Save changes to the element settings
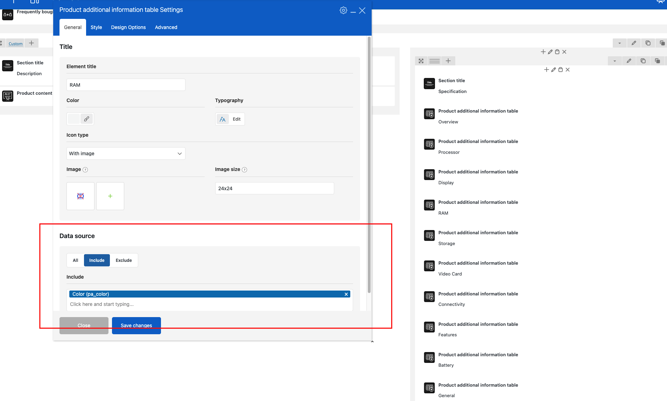667x401 pixels. click(136, 325)
